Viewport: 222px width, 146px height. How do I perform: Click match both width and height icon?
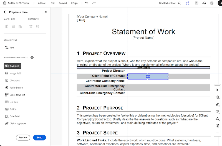coord(20,26)
